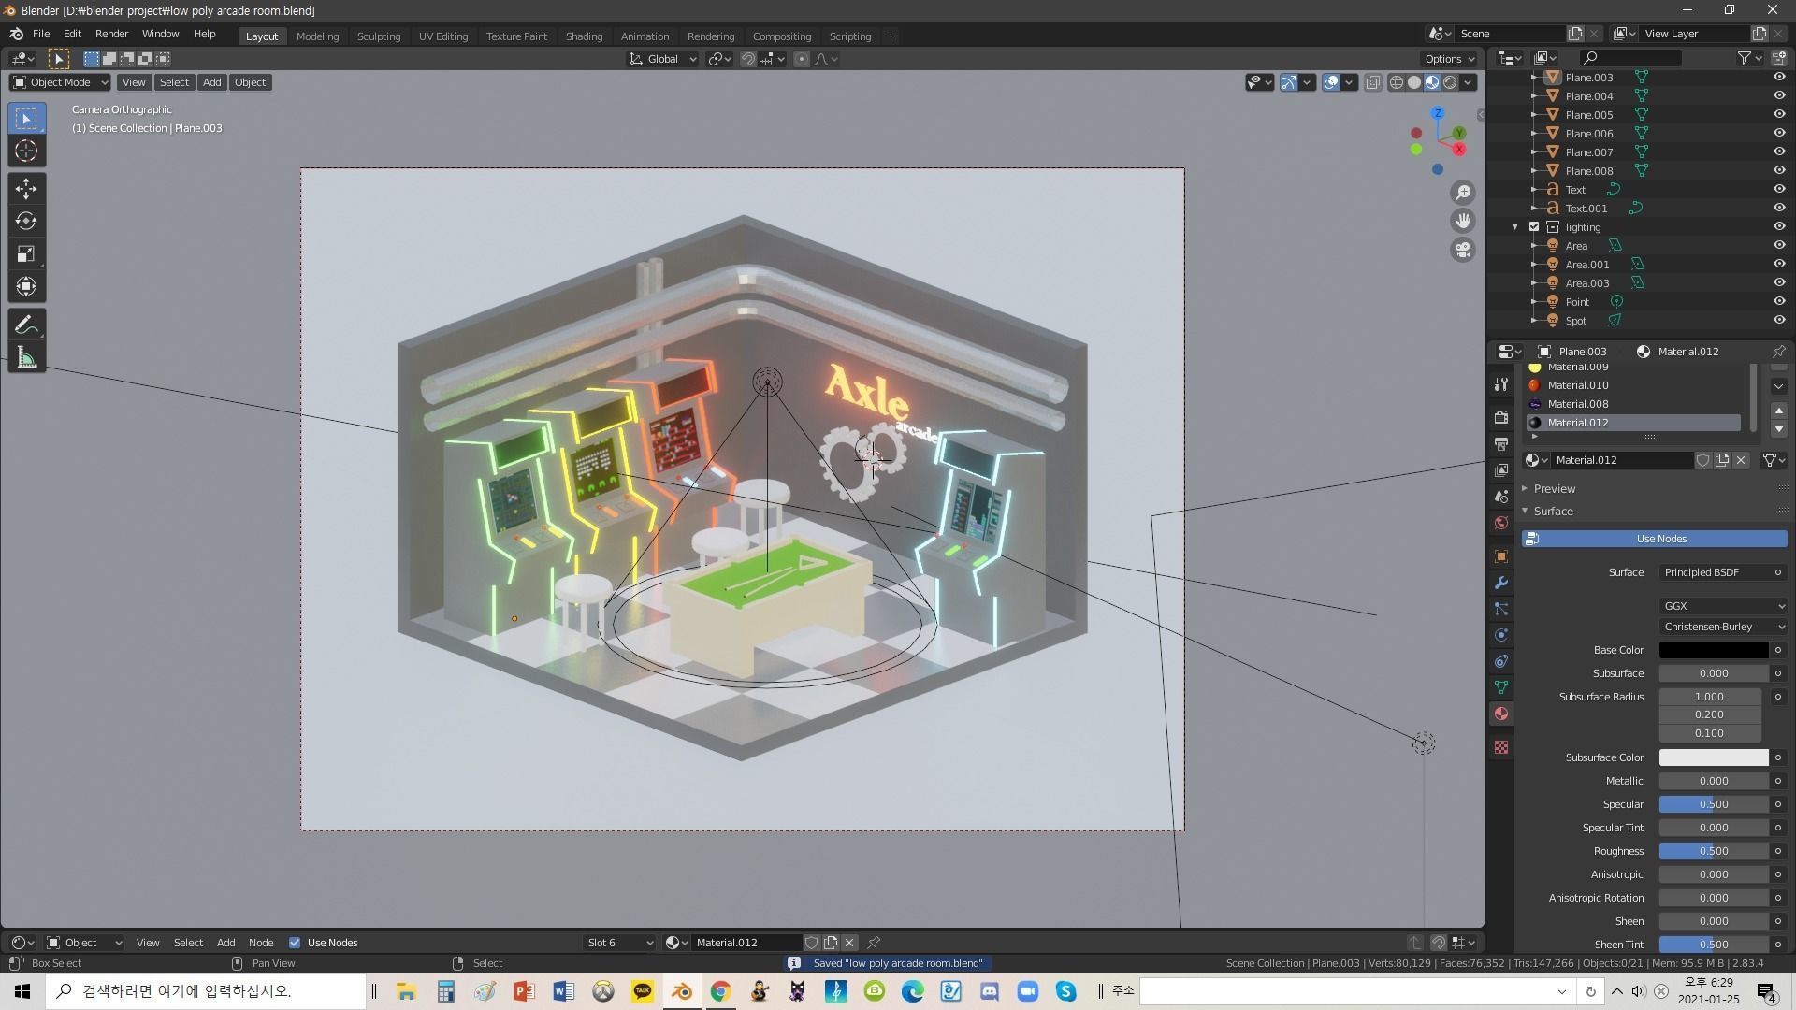This screenshot has width=1796, height=1010.
Task: Open the Modifier properties tab
Action: coord(1501,583)
